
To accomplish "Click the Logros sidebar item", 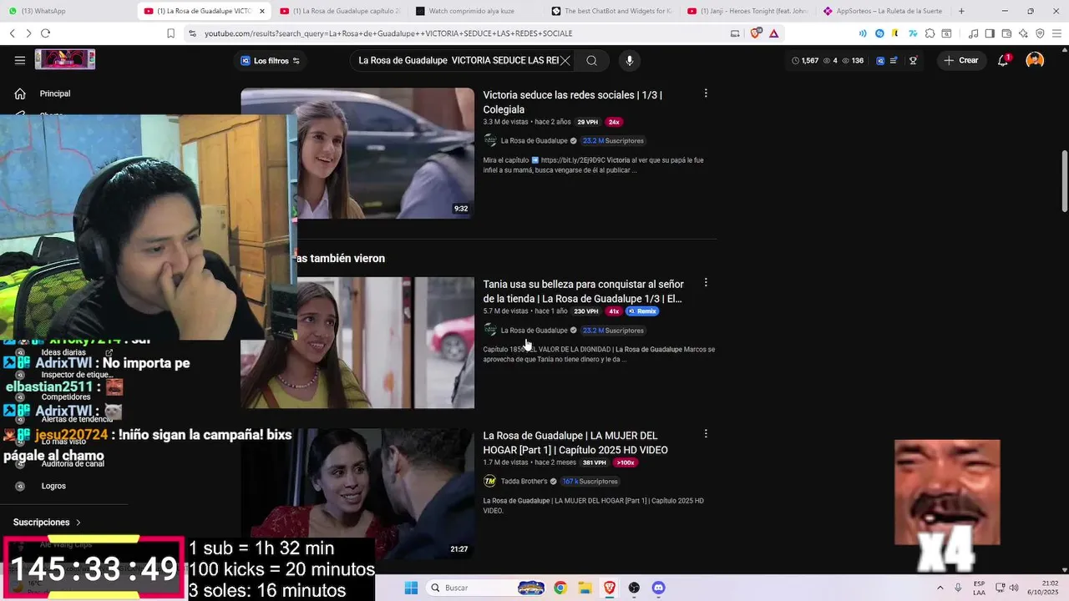I will pos(53,486).
